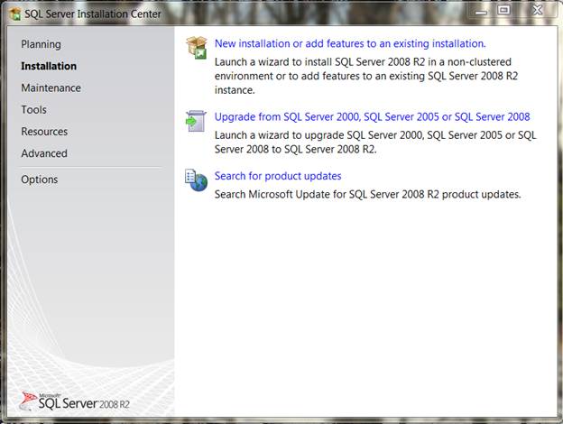Open the Tools section
The image size is (563, 424).
click(x=33, y=110)
